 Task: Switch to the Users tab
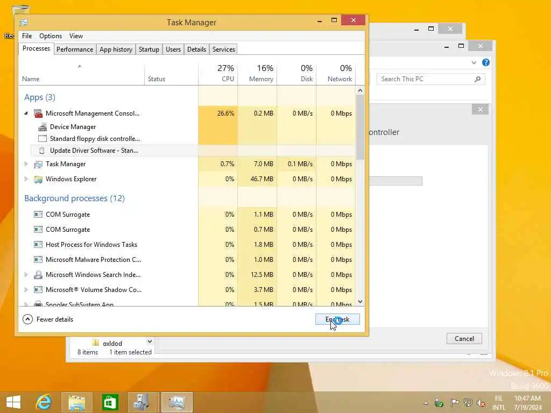pos(173,49)
